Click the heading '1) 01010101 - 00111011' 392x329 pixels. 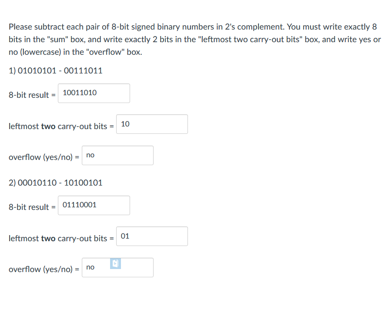tap(55, 70)
